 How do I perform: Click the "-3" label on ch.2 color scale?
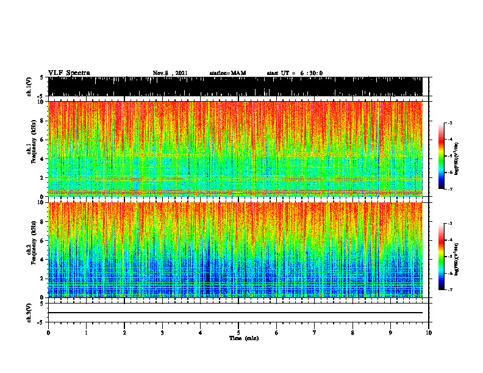pyautogui.click(x=450, y=224)
